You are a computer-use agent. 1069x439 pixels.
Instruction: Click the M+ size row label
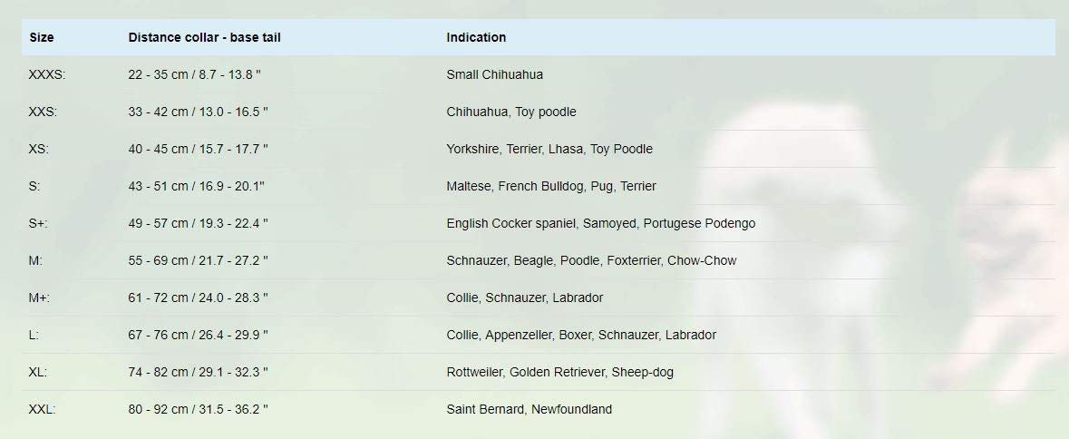(39, 298)
